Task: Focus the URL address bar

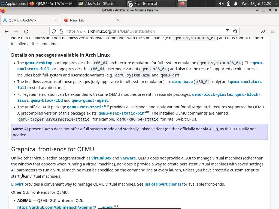Action: [144, 31]
